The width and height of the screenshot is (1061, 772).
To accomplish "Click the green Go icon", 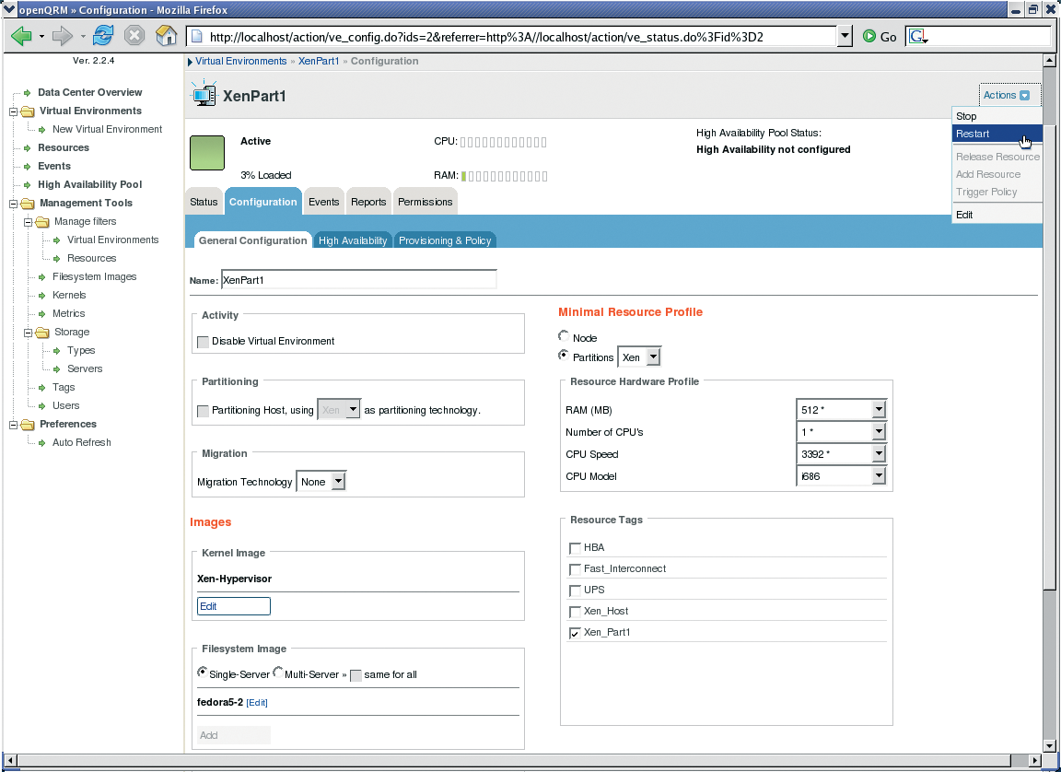I will 869,37.
